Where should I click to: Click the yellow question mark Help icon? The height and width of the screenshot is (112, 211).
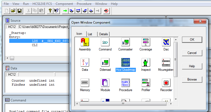click(x=50, y=11)
